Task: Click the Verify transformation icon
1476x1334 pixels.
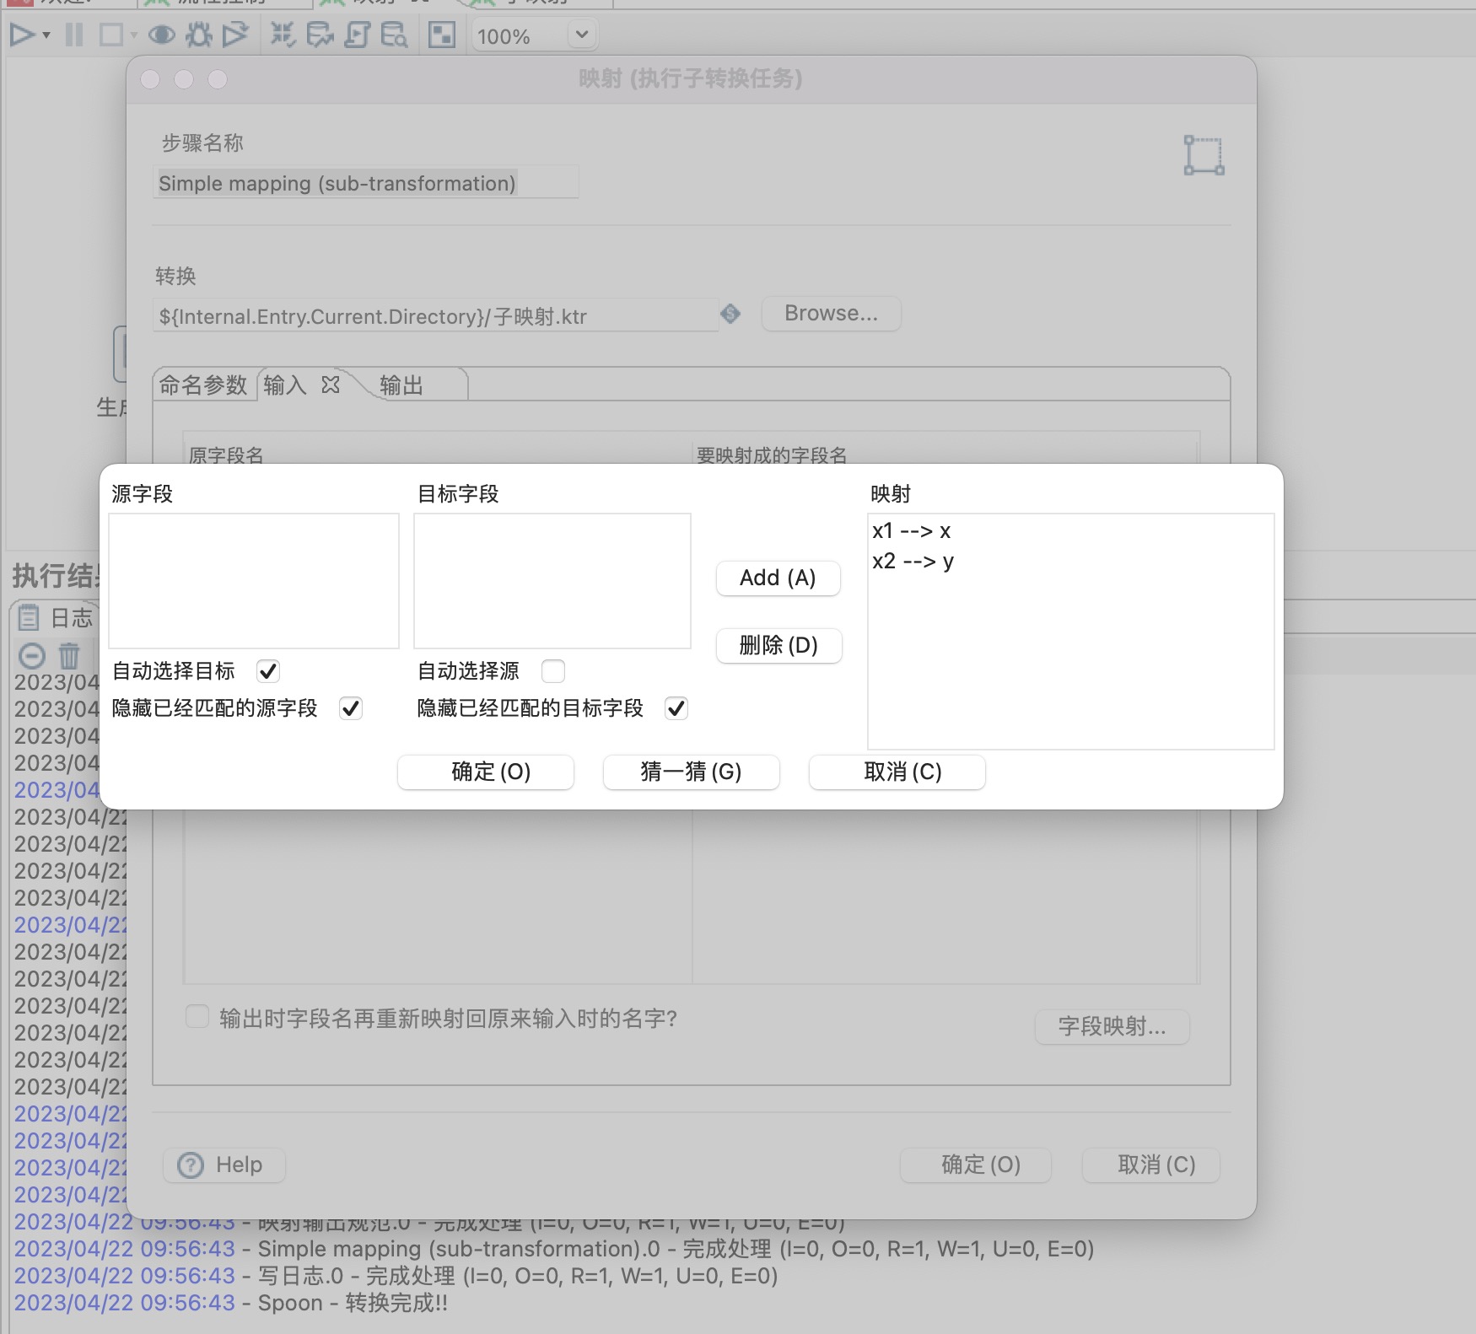Action: [283, 35]
